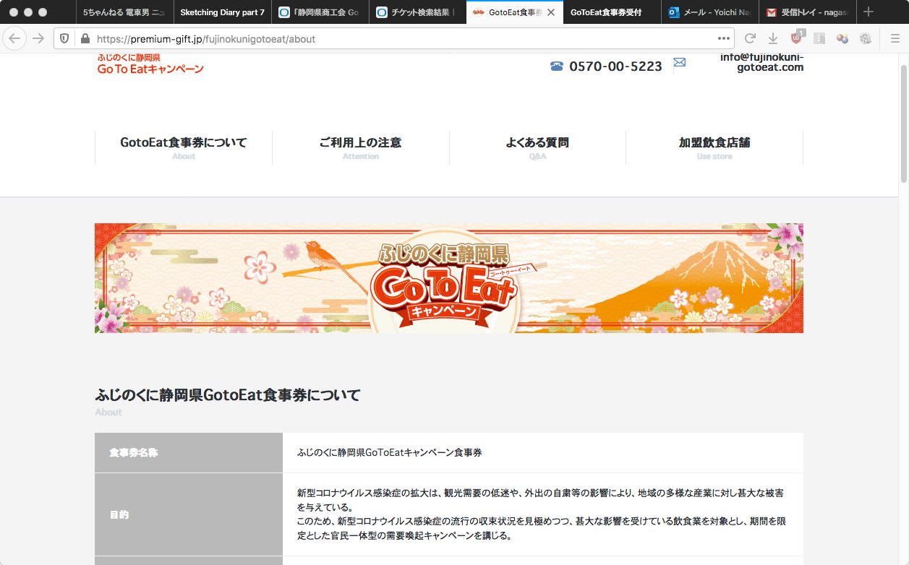Viewport: 909px width, 565px height.
Task: Open GotoEat食事券について About menu
Action: 184,147
